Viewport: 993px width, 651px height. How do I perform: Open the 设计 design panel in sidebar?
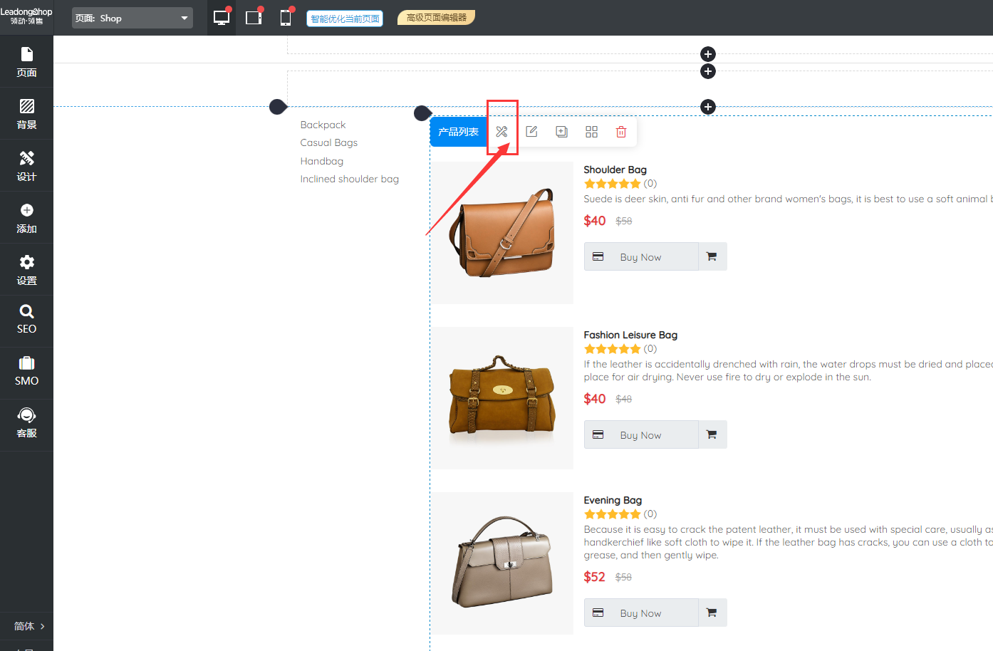coord(27,166)
